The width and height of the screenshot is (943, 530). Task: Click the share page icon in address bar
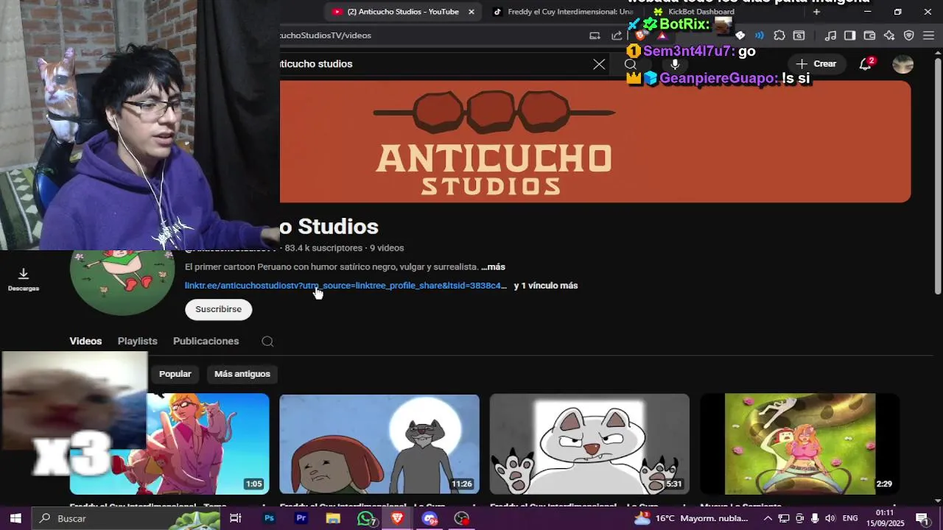(617, 35)
